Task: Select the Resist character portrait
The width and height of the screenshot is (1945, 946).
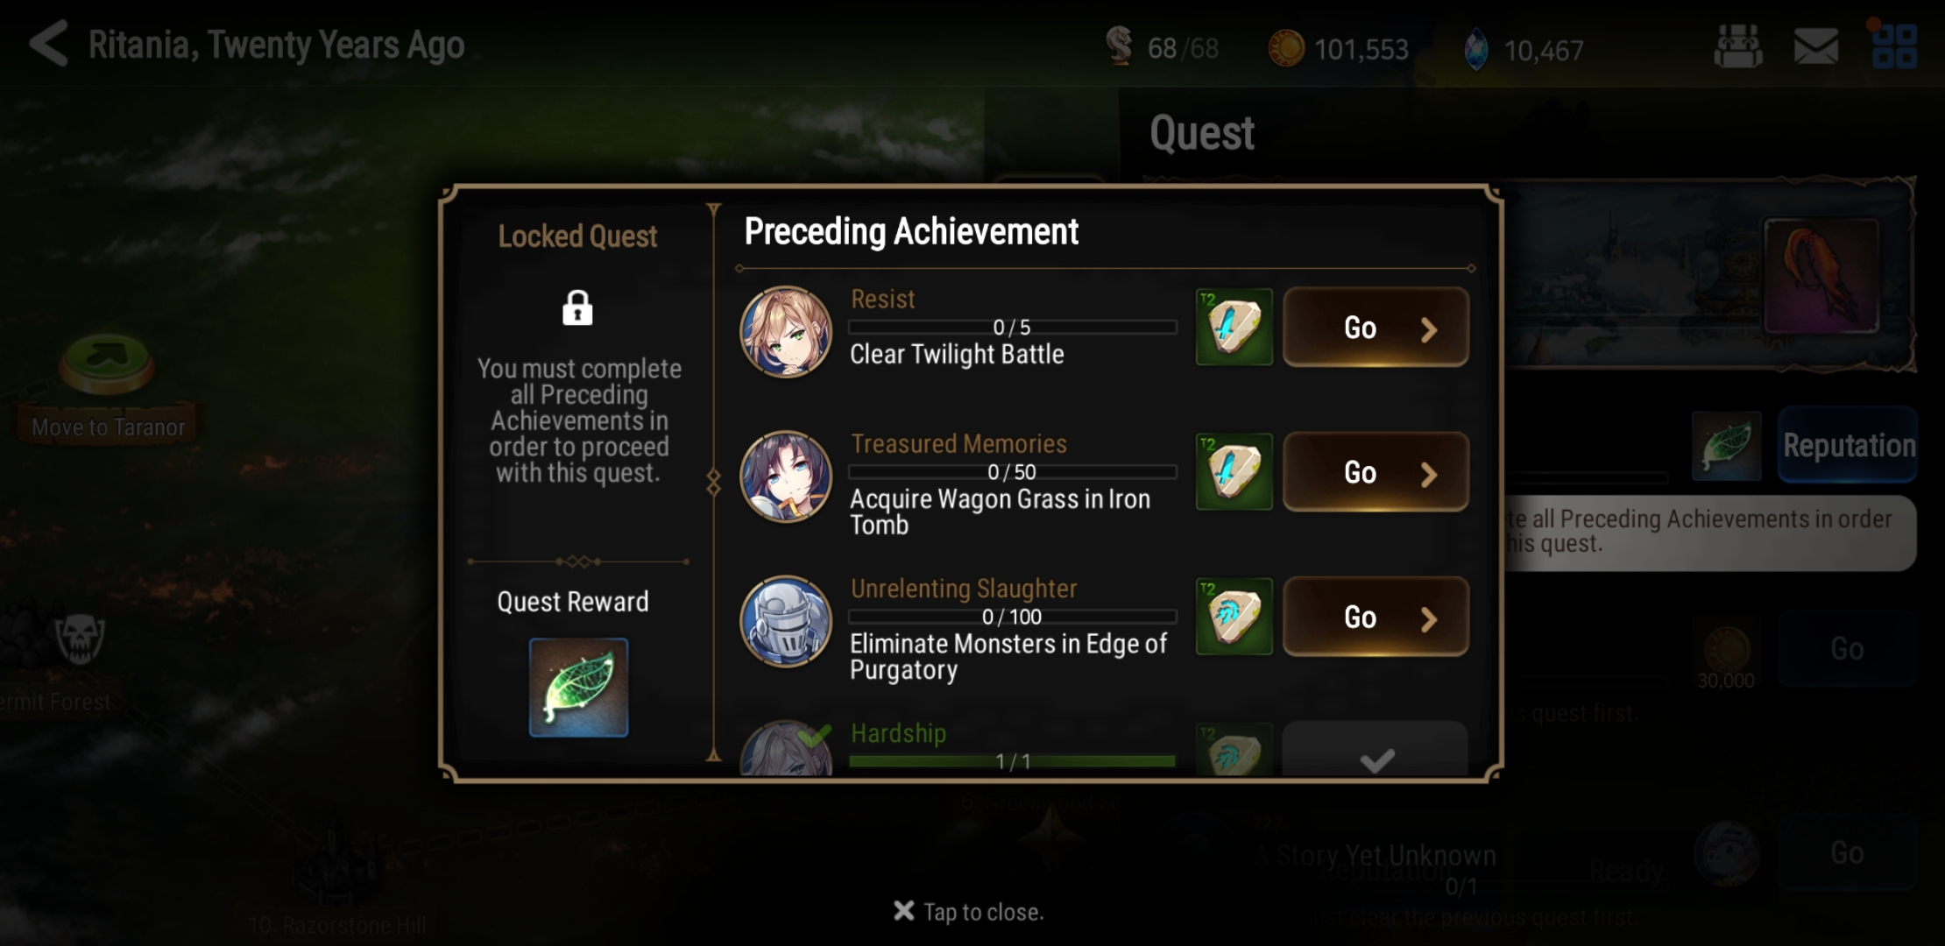Action: point(786,331)
